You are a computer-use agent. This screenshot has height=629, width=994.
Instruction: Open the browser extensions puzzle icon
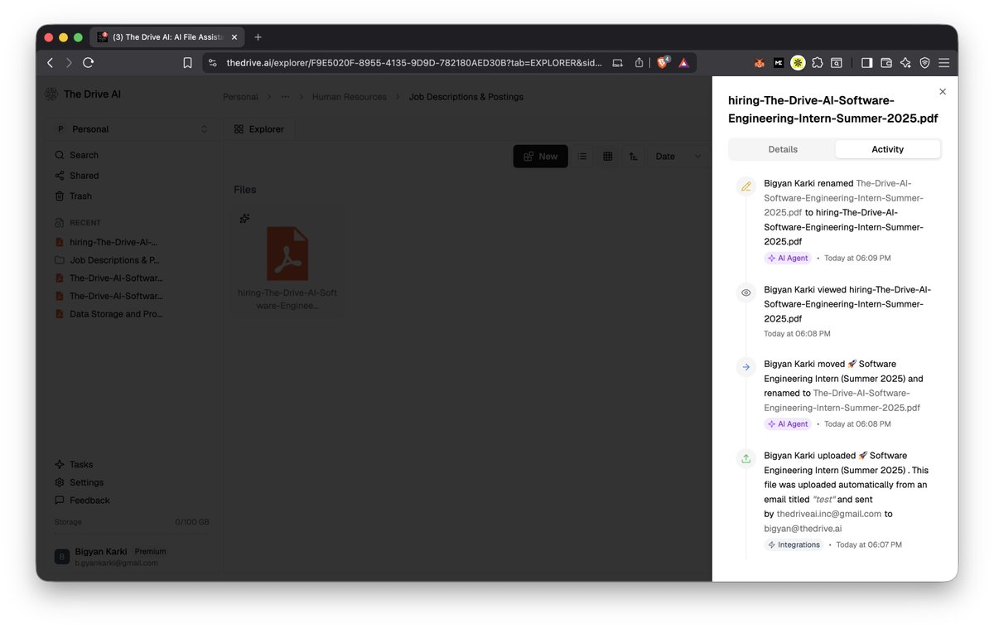pos(818,63)
